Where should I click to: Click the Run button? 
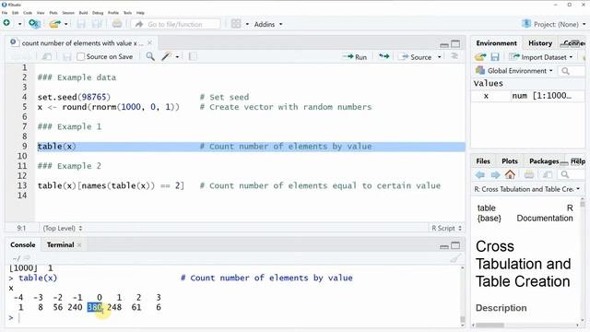coord(355,57)
